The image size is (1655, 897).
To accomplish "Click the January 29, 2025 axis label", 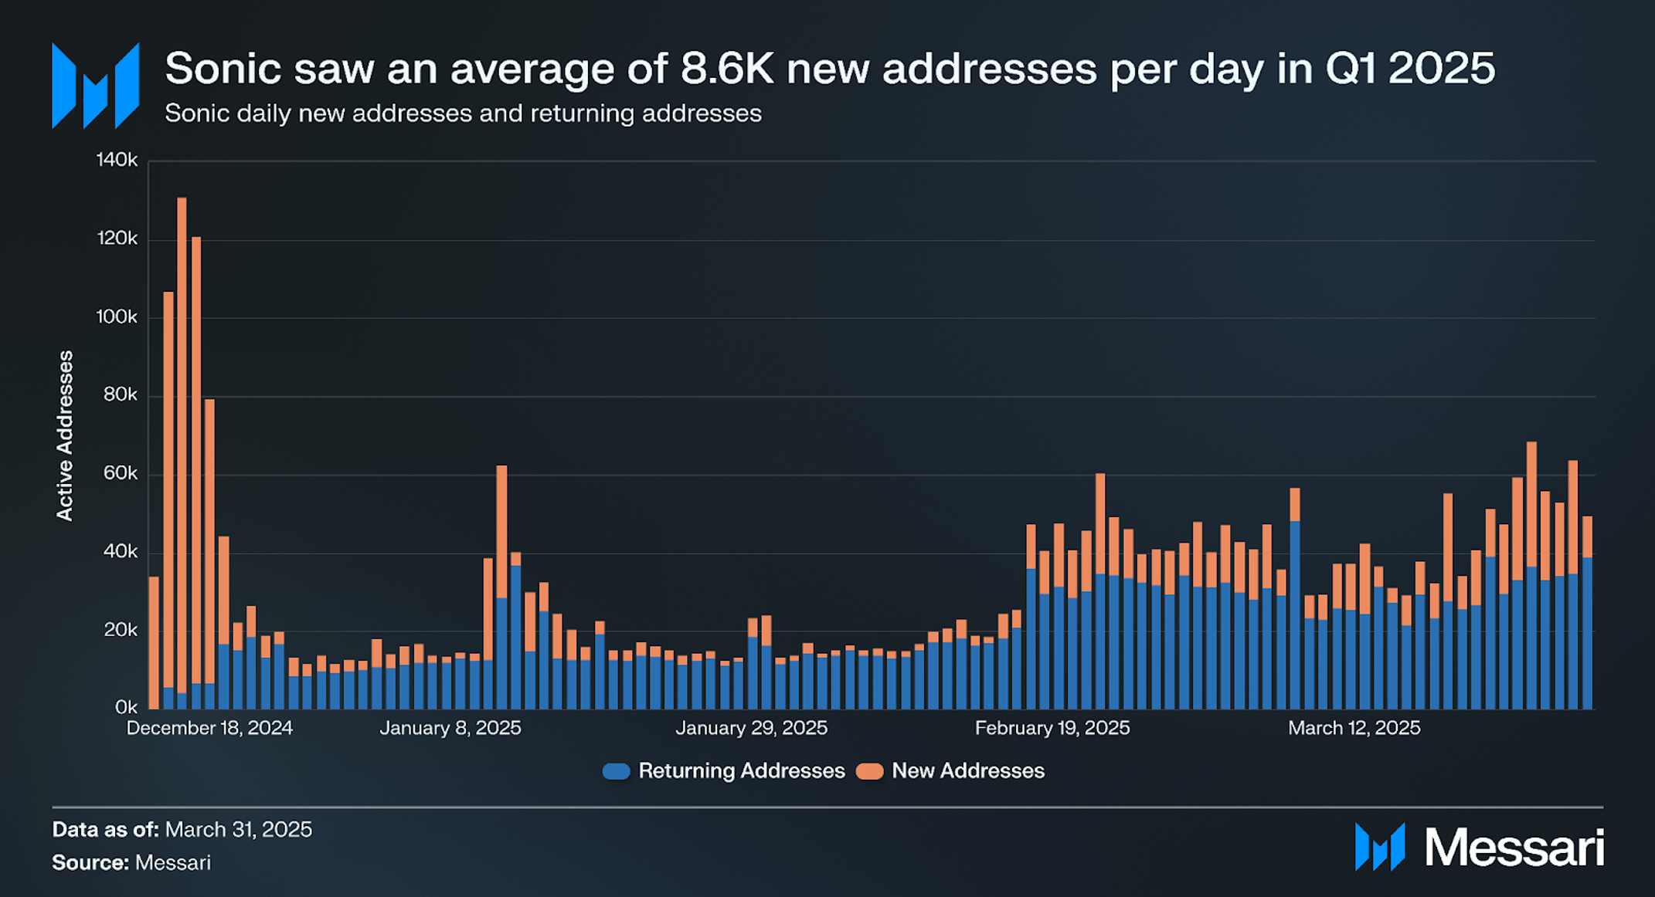I will coord(751,728).
